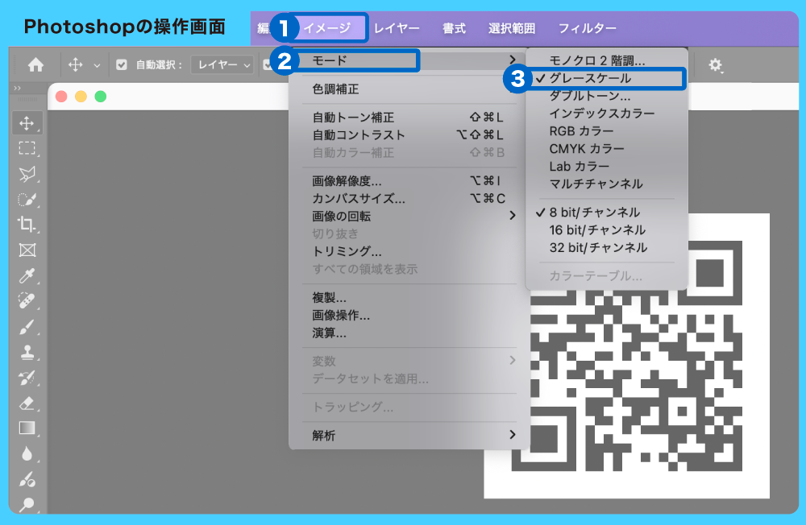
Task: Select the Quick Selection tool
Action: click(27, 200)
